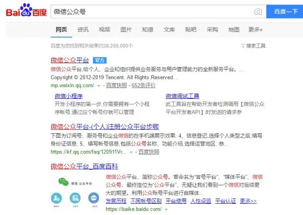Image resolution: width=303 pixels, height=215 pixels.
Task: Click the 官方 official badge
Action: [x=100, y=60]
